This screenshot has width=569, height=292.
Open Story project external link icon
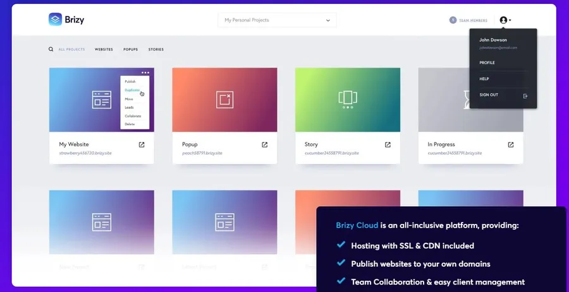click(388, 144)
